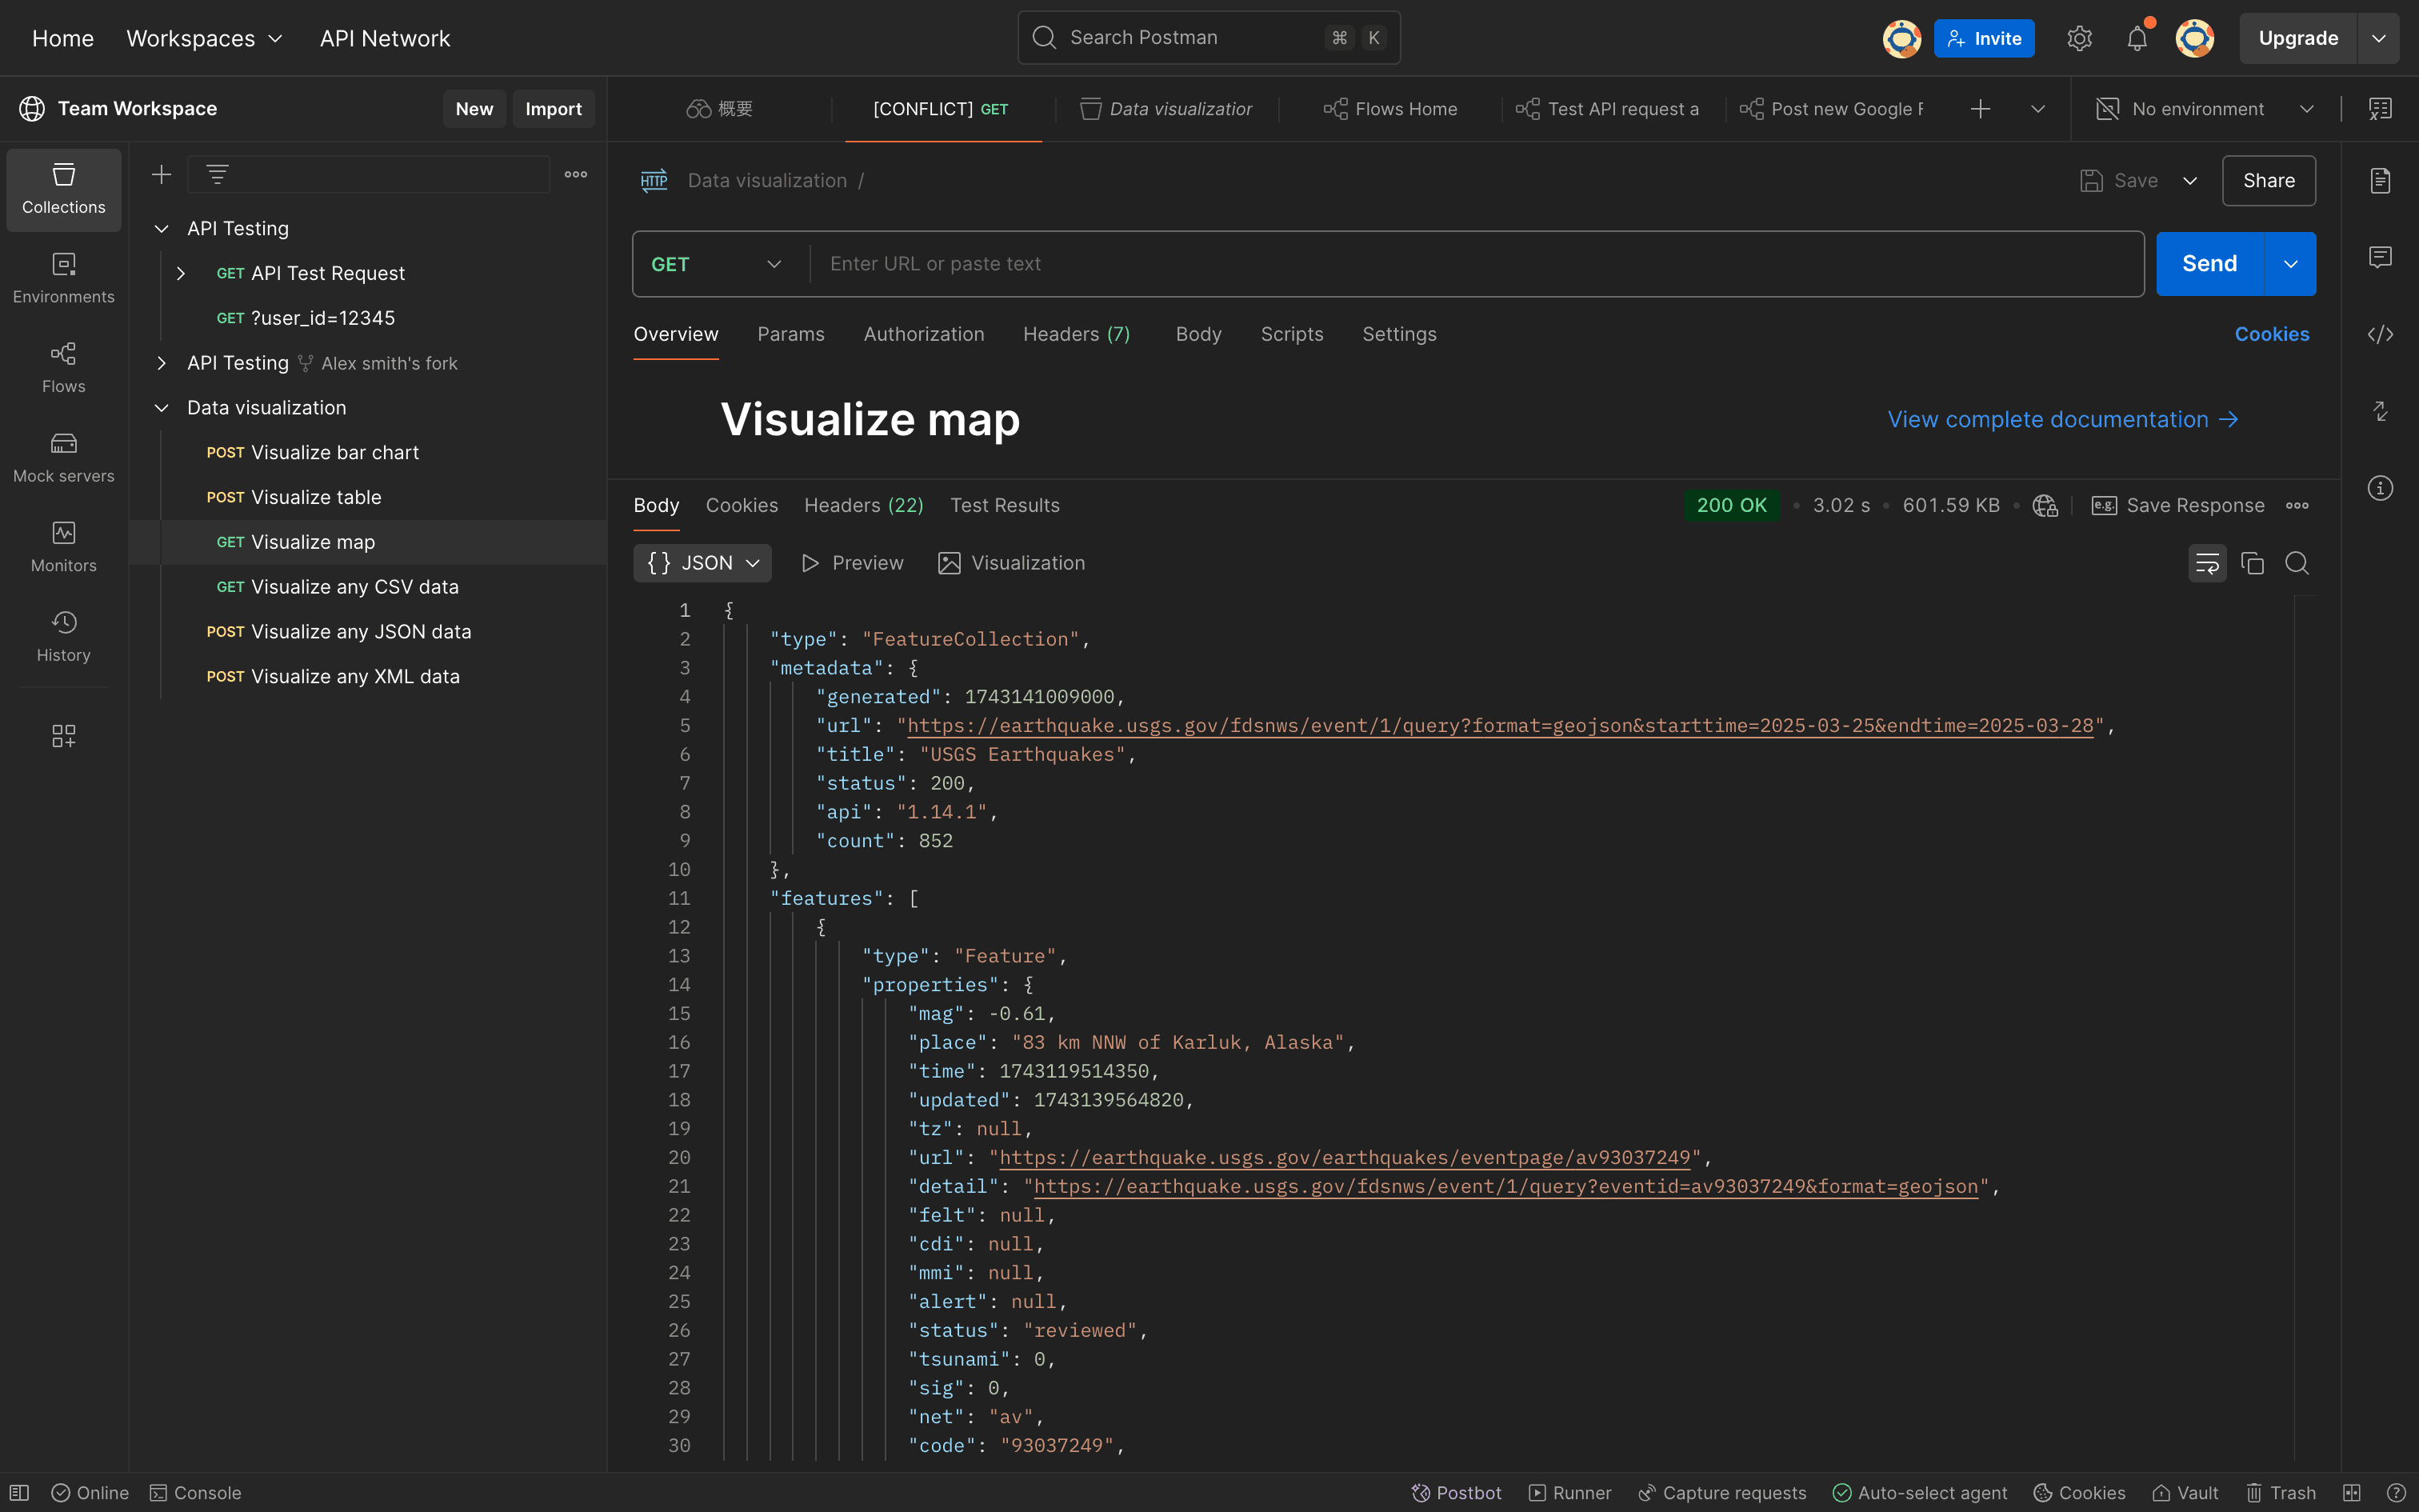
Task: Switch to the Headers (7) request tab
Action: click(1076, 334)
